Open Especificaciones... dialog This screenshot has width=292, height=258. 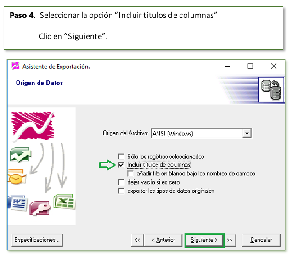[37, 240]
